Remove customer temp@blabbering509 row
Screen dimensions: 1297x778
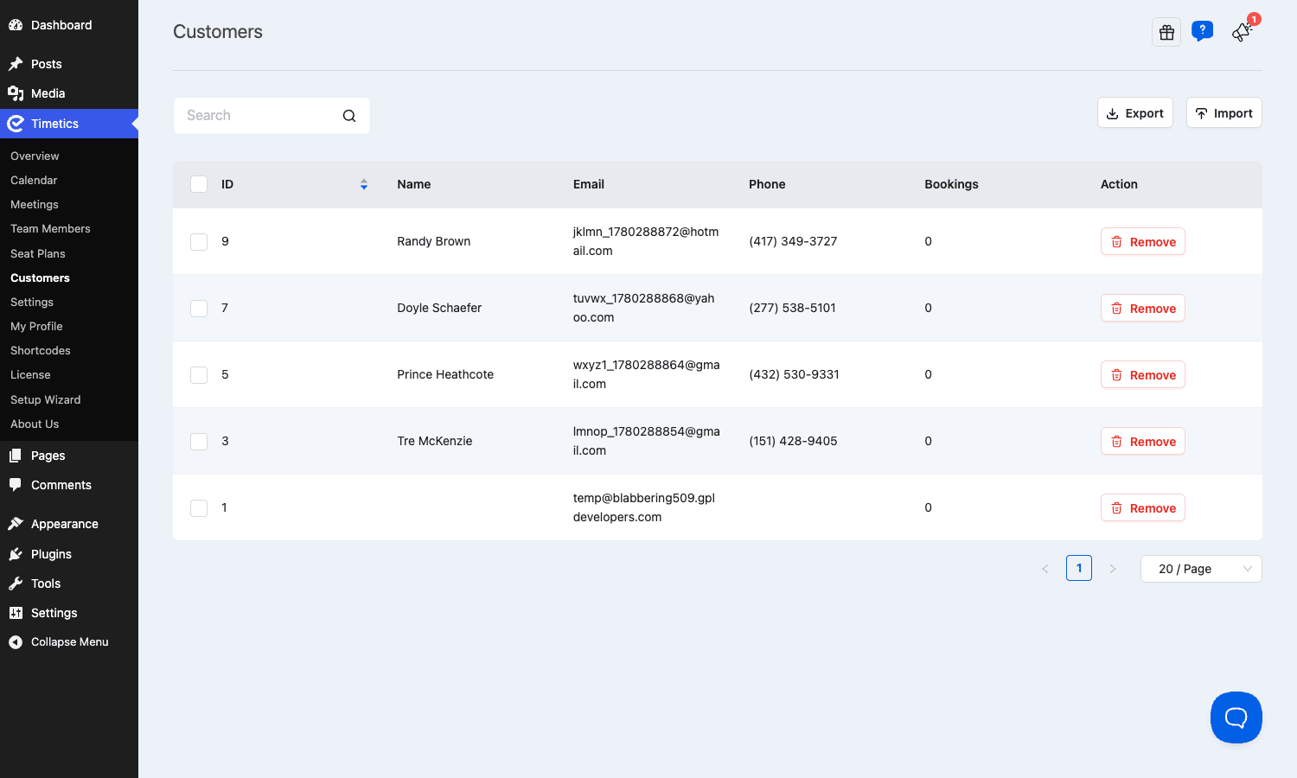pos(1143,508)
